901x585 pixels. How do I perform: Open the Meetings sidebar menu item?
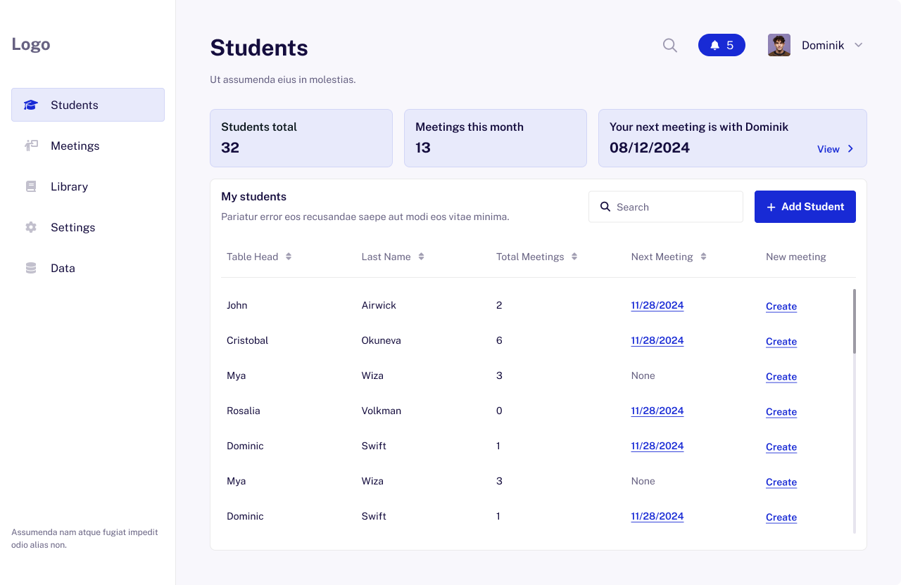pyautogui.click(x=75, y=146)
